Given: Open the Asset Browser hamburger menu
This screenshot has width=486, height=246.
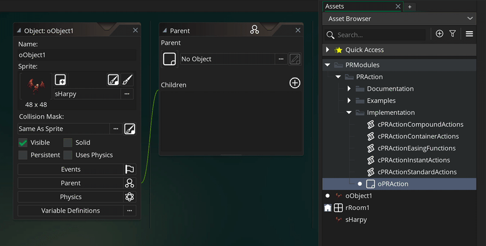Looking at the screenshot, I should 469,34.
